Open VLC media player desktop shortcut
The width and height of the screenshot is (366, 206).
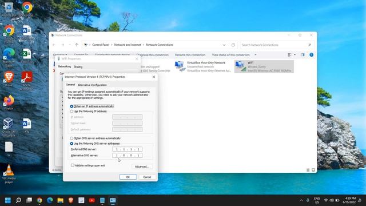pos(9,174)
